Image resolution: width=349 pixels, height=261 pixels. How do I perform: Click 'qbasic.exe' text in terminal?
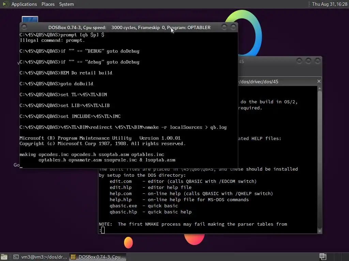tap(123, 206)
